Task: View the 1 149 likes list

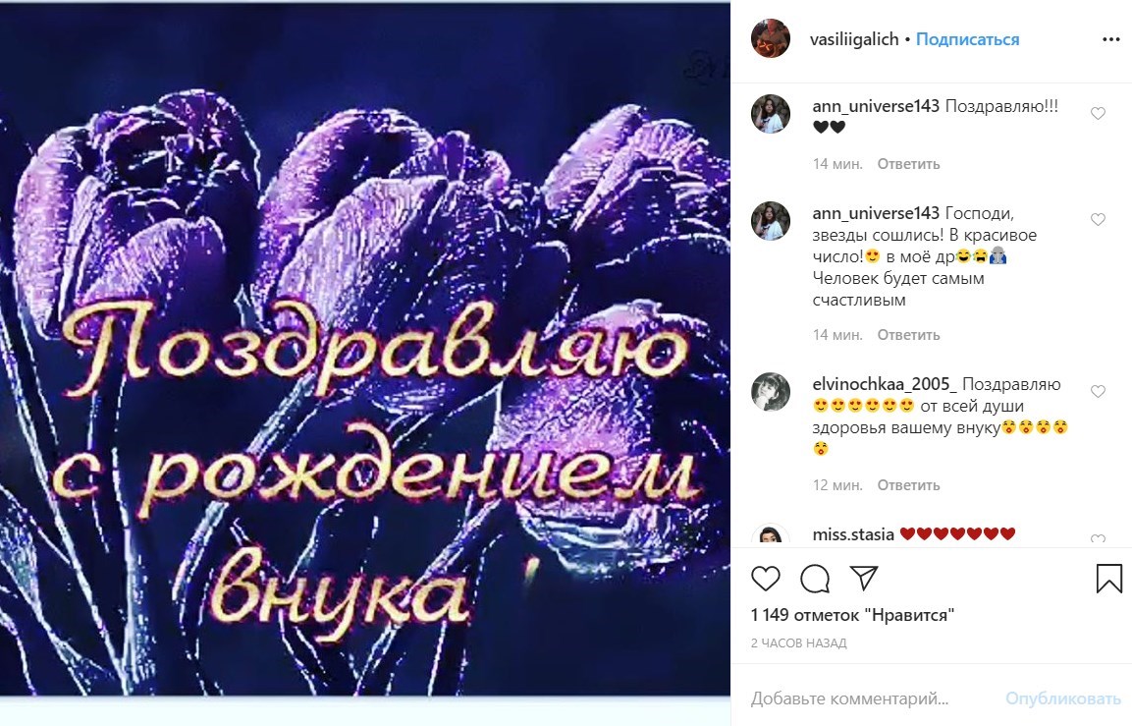Action: tap(852, 615)
